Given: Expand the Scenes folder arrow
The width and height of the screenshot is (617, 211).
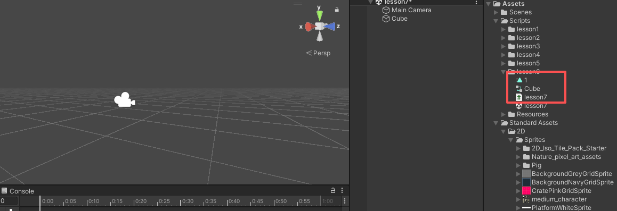Looking at the screenshot, I should 496,13.
